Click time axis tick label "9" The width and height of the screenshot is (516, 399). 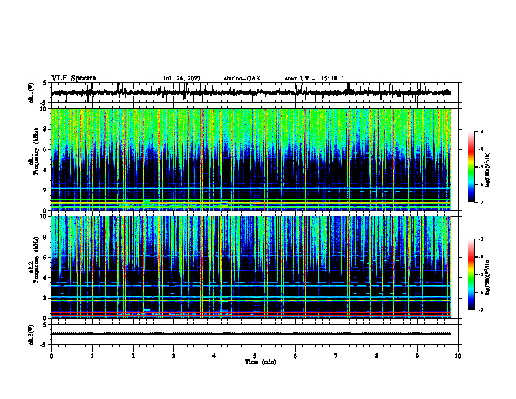[x=417, y=356]
